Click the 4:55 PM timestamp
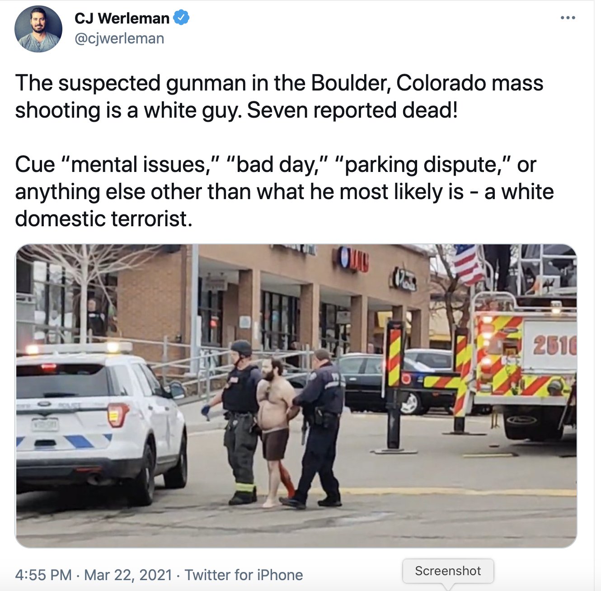The width and height of the screenshot is (601, 591). pos(43,575)
